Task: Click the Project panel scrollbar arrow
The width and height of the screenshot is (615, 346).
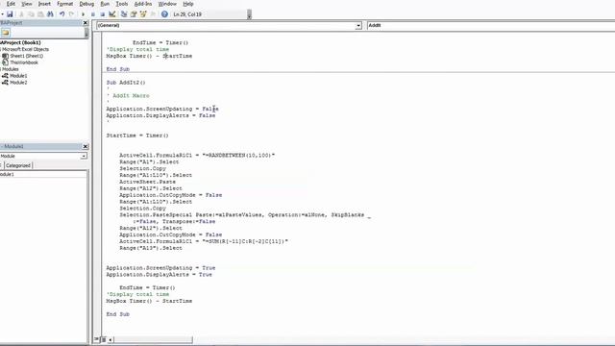Action: (x=86, y=34)
